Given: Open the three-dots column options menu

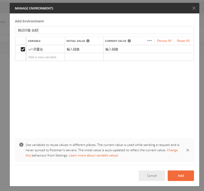Looking at the screenshot, I should [150, 41].
